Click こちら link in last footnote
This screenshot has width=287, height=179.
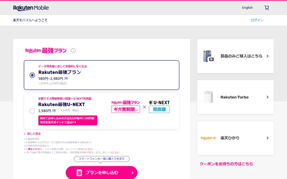(x=116, y=152)
